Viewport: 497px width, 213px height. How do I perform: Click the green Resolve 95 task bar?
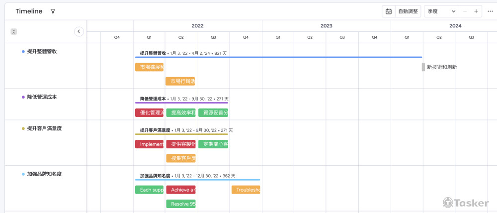click(180, 204)
